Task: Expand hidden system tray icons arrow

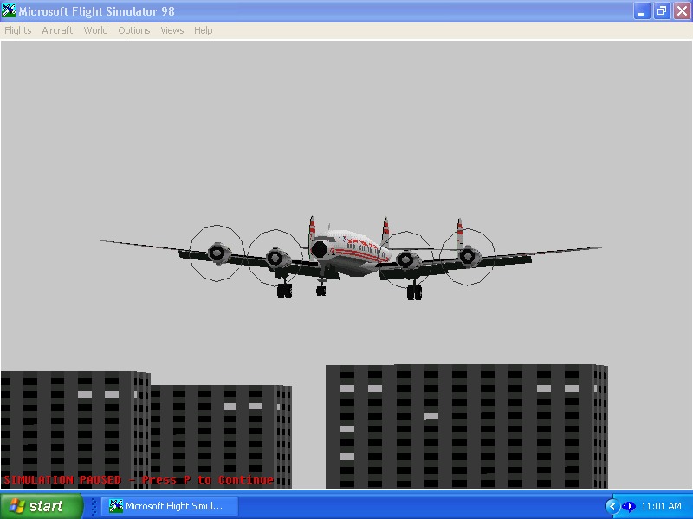Action: [612, 506]
